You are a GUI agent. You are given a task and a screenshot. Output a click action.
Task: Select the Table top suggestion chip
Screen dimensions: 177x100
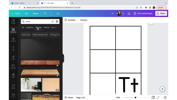pyautogui.click(x=26, y=35)
